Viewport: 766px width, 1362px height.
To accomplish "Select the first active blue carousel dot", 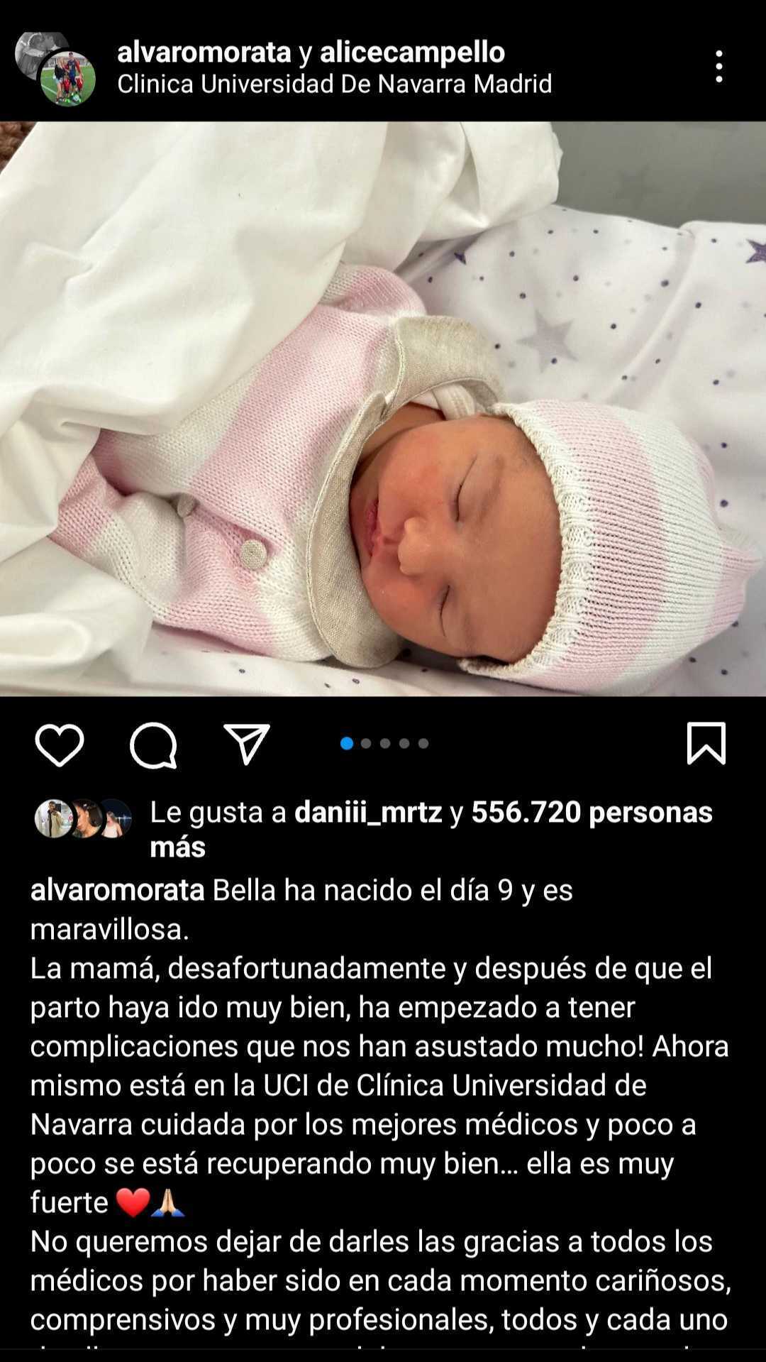I will (x=347, y=743).
